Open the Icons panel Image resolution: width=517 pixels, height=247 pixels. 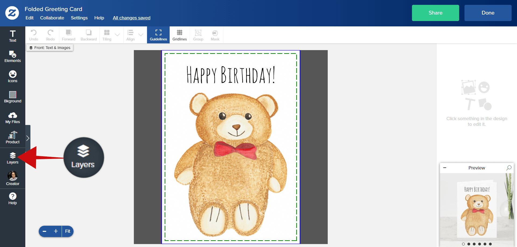coord(13,76)
